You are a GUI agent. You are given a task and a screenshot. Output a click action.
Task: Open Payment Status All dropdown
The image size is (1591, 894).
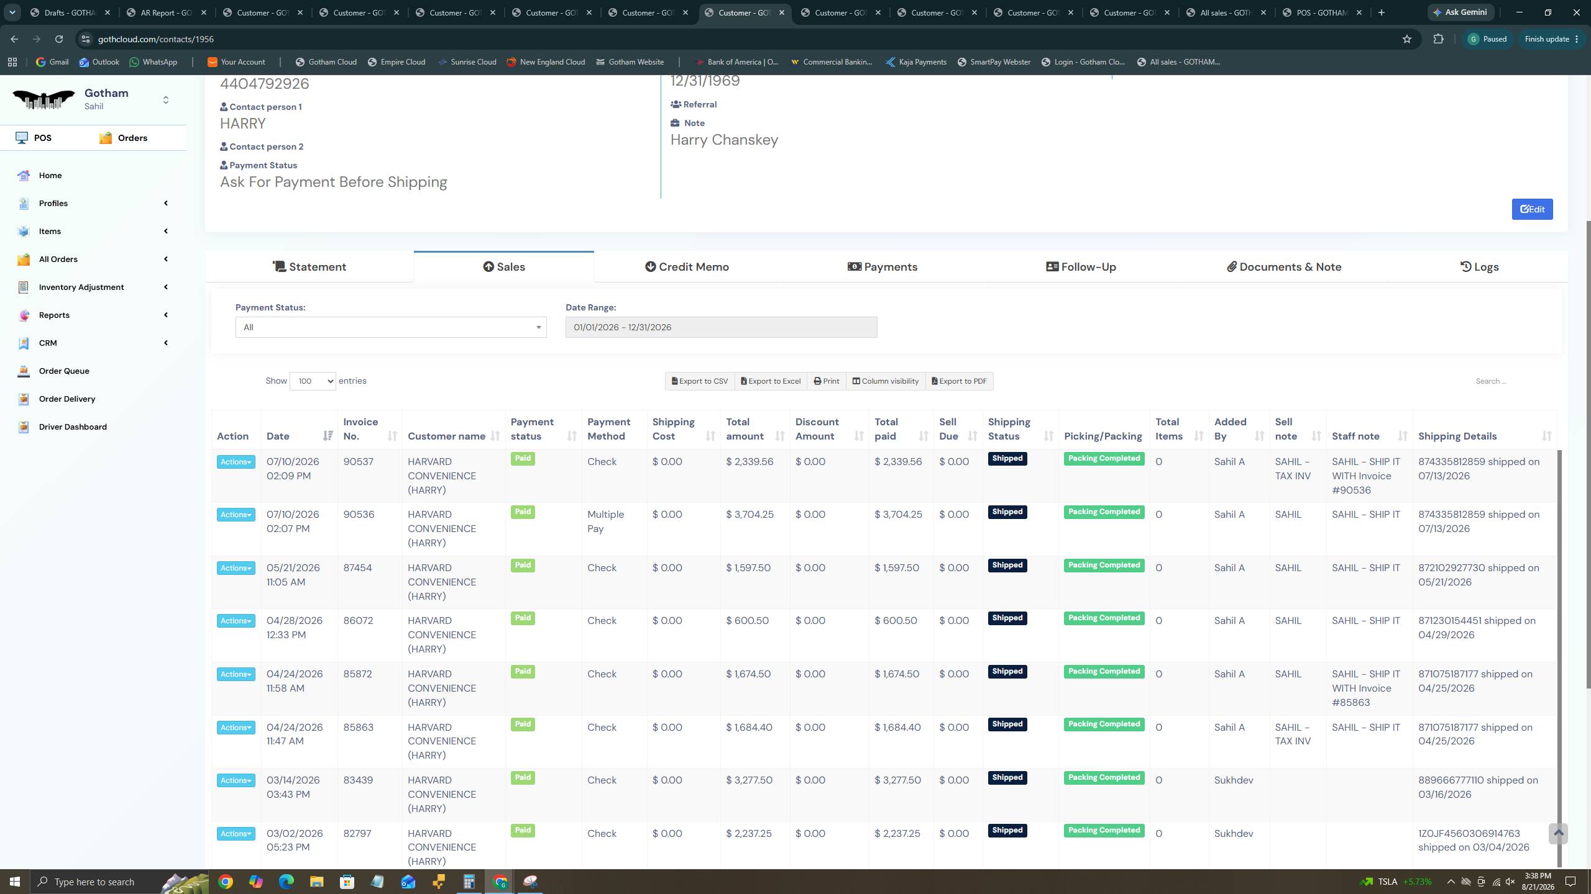tap(391, 327)
